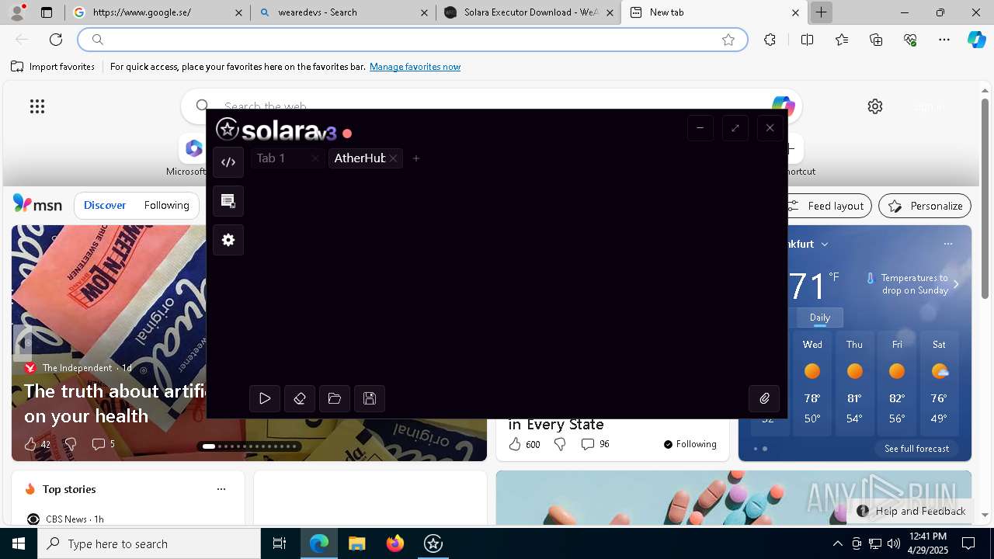Switch to Solara Executor Download tab
994x559 pixels.
tap(529, 12)
